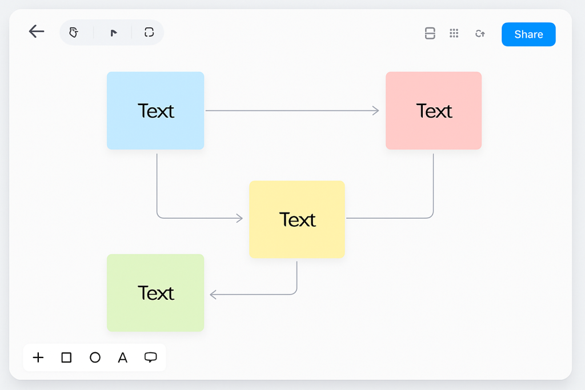Select the text tool letter A
The width and height of the screenshot is (585, 390).
click(123, 357)
